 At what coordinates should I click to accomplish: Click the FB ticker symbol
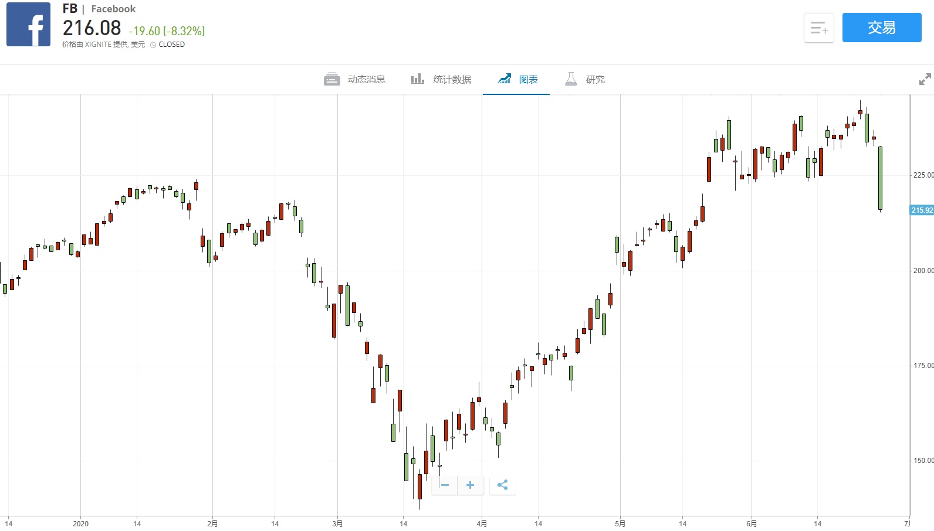coord(70,9)
